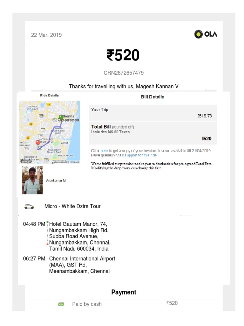Click the Bill Details heading
This screenshot has width=244, height=326.
(152, 97)
